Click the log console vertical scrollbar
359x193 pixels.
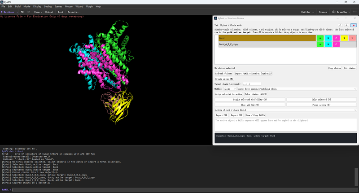356,177
